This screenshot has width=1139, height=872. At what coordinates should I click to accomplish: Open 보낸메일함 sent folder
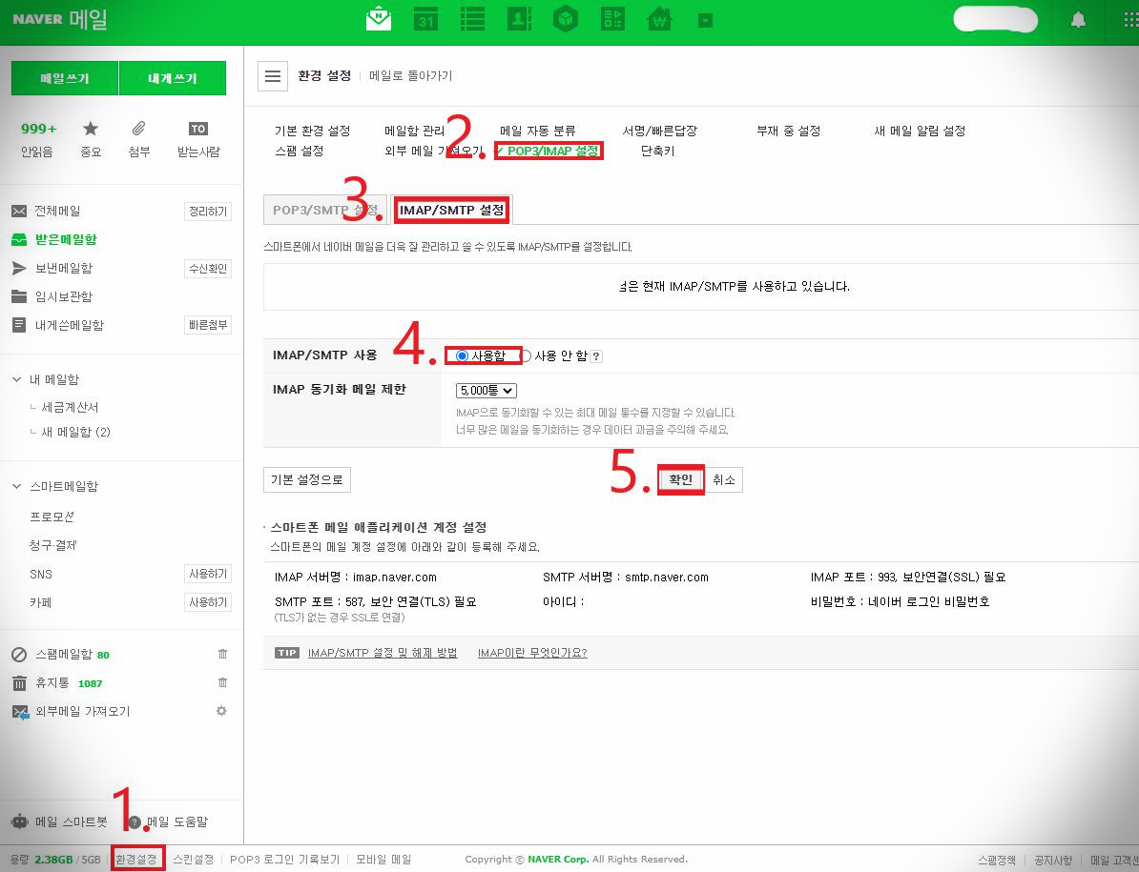64,268
